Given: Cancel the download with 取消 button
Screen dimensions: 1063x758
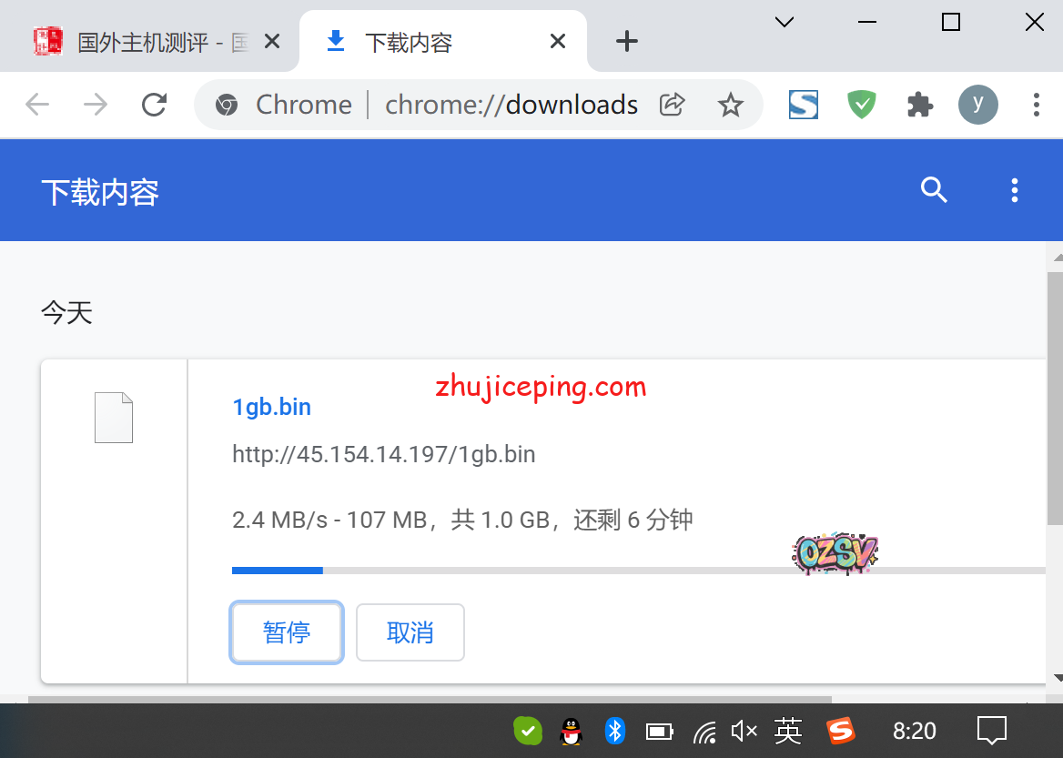Looking at the screenshot, I should (x=410, y=632).
